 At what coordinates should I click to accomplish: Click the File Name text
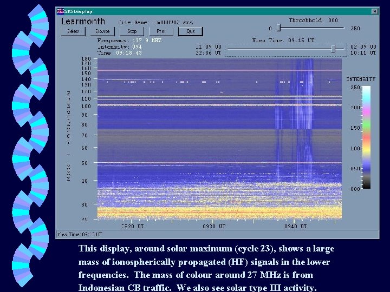[155, 22]
